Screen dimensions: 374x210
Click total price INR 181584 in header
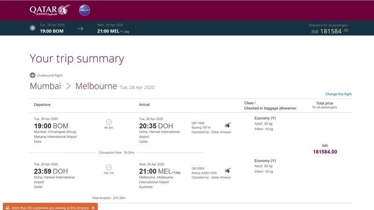tap(329, 31)
